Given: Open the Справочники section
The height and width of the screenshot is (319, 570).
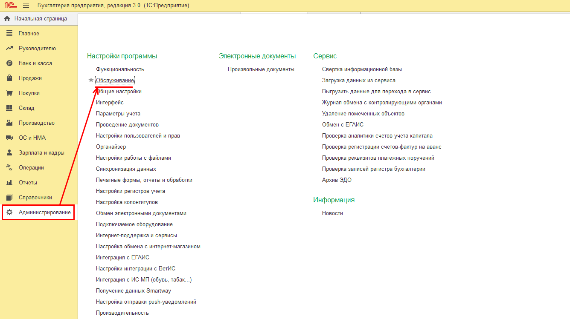Looking at the screenshot, I should coord(37,197).
